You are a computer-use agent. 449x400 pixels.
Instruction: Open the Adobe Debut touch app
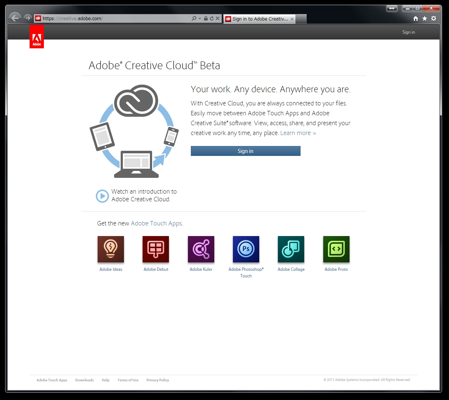(155, 249)
